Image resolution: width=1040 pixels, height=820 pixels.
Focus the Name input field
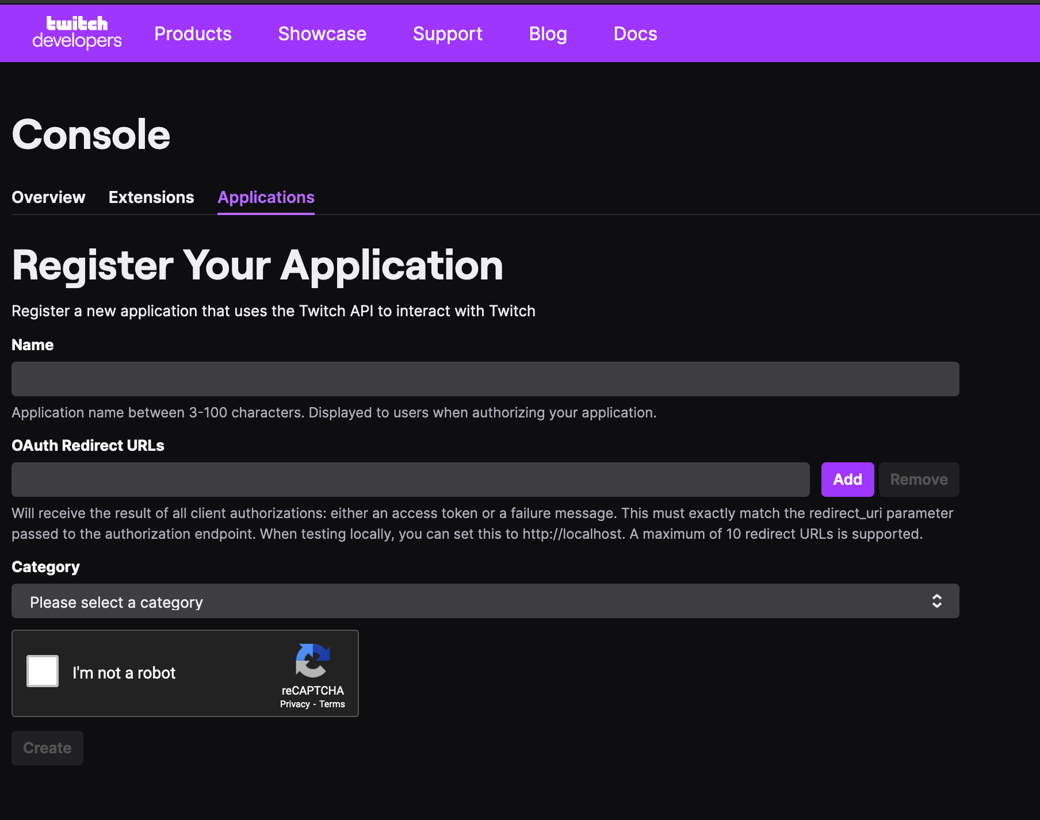pos(485,379)
